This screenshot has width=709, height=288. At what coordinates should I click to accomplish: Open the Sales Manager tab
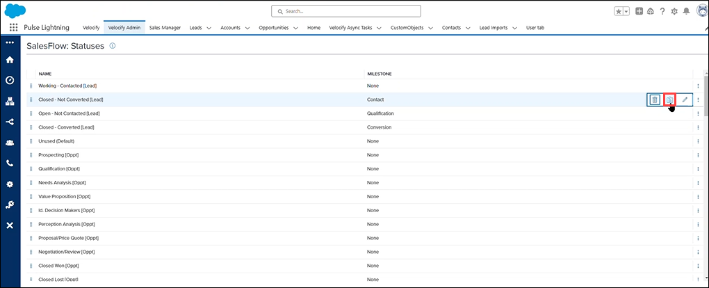point(165,28)
